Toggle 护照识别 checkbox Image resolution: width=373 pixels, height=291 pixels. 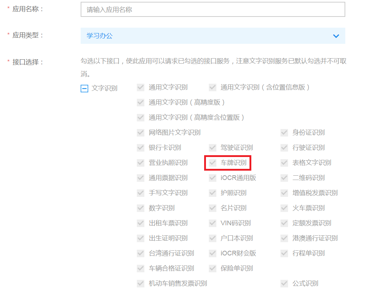tap(212, 193)
